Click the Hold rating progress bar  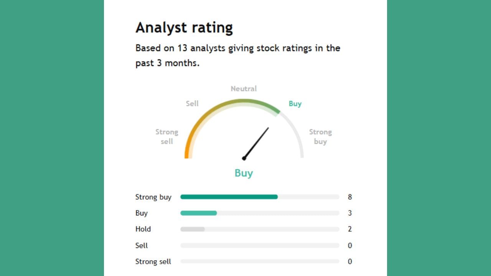click(193, 229)
